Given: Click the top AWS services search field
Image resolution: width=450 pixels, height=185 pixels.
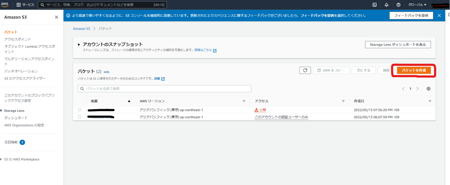Looking at the screenshot, I should [x=102, y=5].
